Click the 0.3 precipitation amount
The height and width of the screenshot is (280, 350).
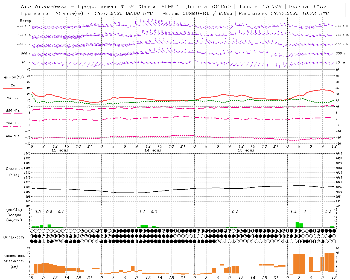coord(154,212)
